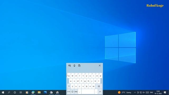Tap the d key on touch keyboard

pos(78,81)
